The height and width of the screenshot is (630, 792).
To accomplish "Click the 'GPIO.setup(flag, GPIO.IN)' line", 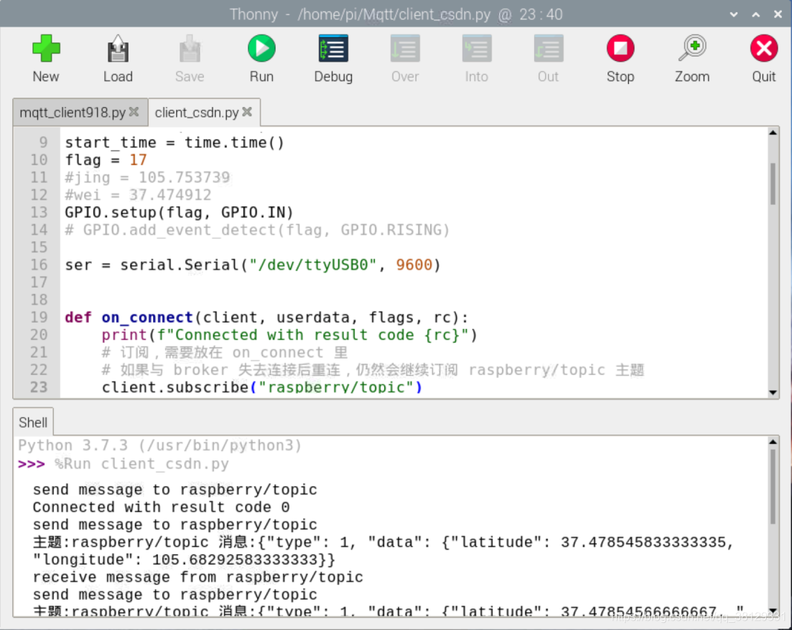I will pyautogui.click(x=180, y=213).
